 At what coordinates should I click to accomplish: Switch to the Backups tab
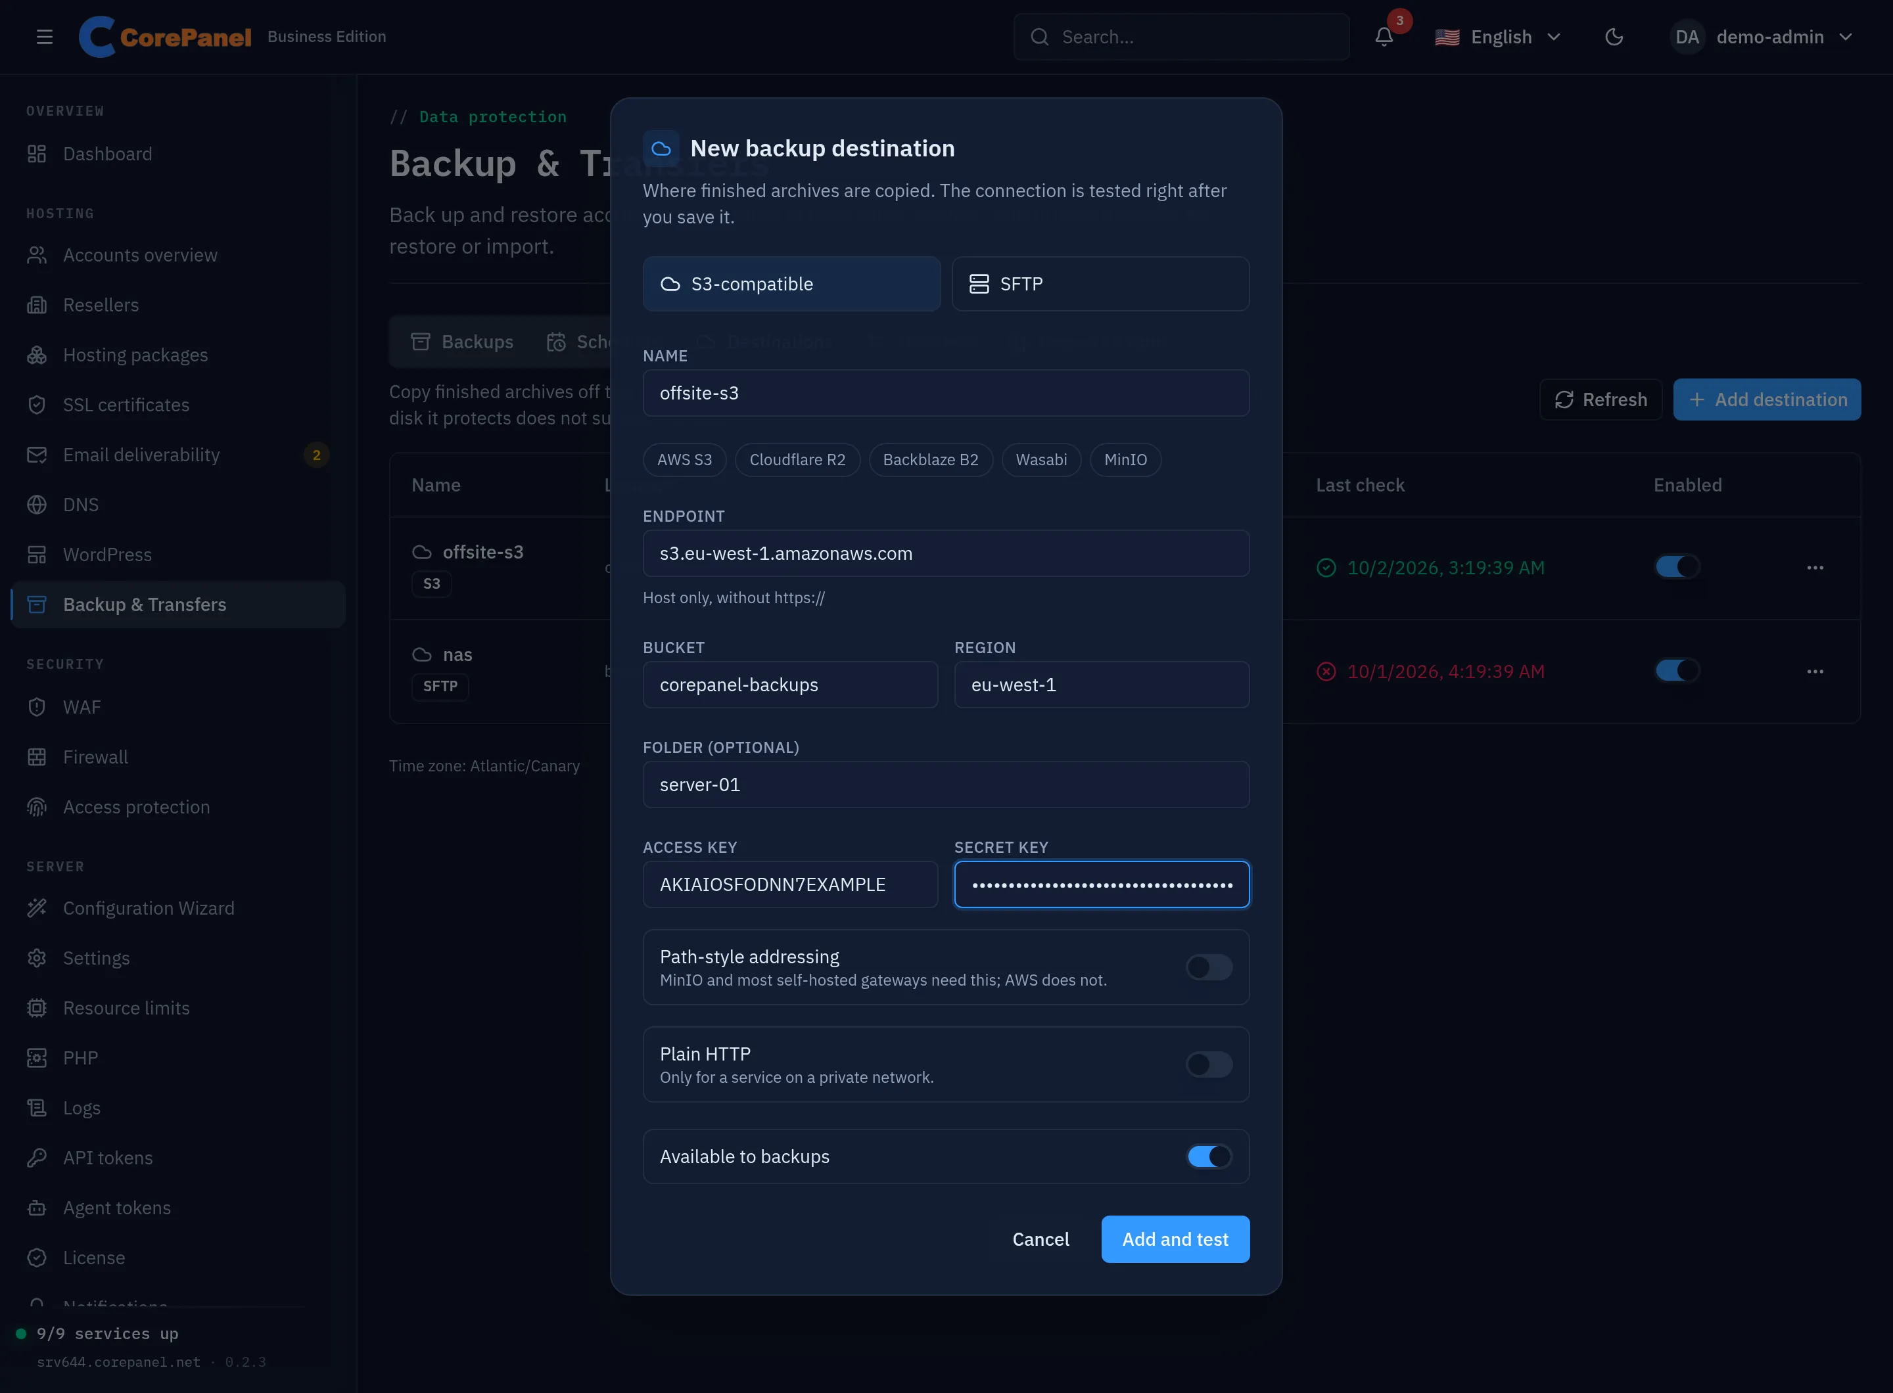click(x=462, y=342)
